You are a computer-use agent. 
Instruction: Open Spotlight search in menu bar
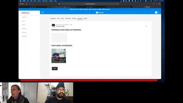[x=149, y=1]
